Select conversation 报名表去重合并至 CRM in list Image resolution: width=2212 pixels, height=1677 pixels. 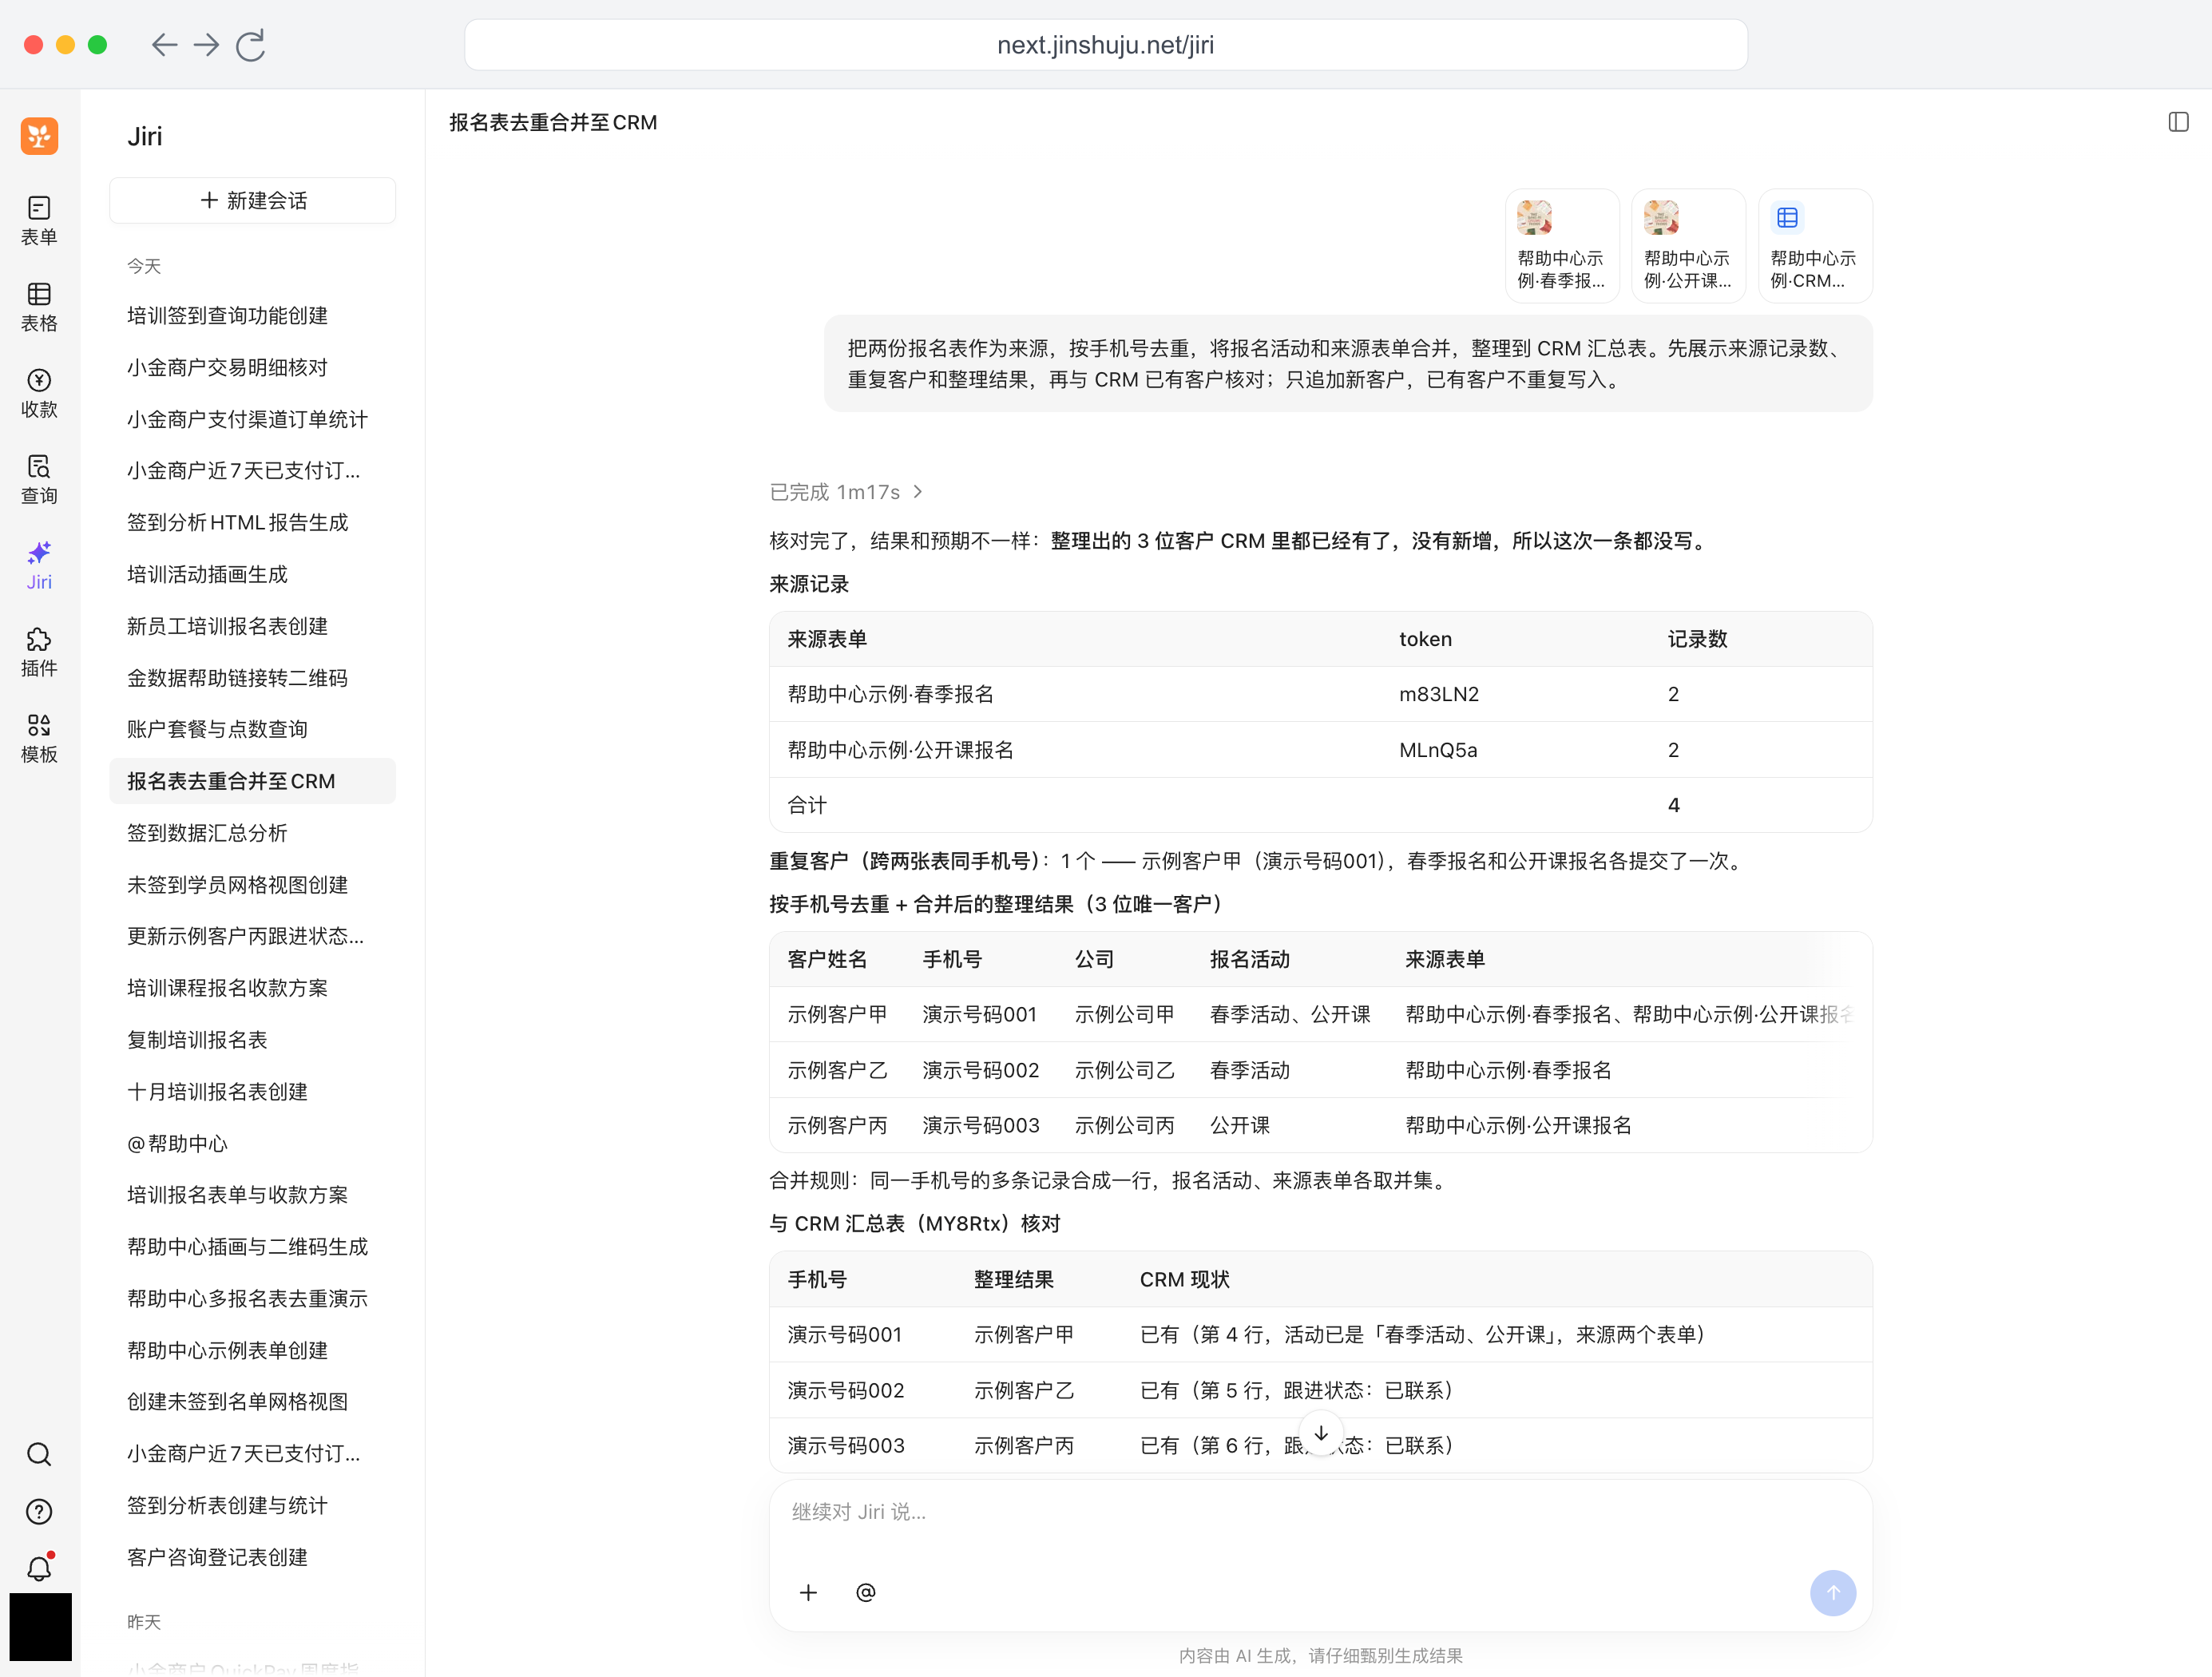point(252,781)
